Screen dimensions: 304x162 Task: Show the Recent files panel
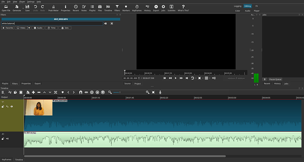[76, 8]
